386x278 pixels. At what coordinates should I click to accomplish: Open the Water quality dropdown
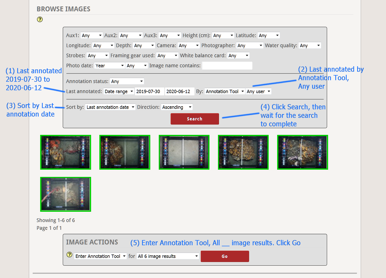coord(310,45)
